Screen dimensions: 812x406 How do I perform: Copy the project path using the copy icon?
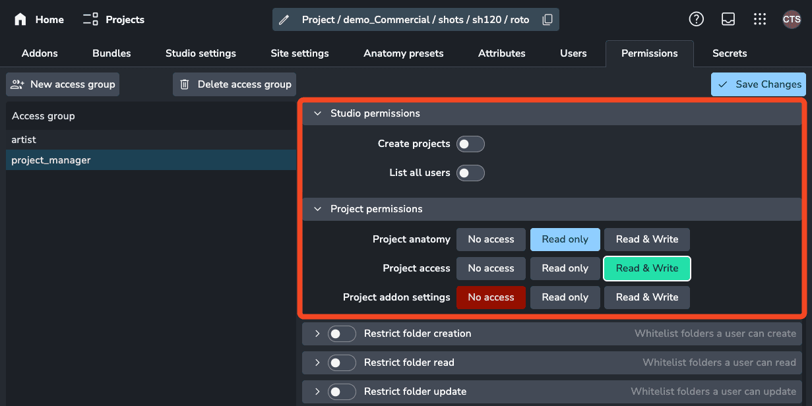[547, 19]
